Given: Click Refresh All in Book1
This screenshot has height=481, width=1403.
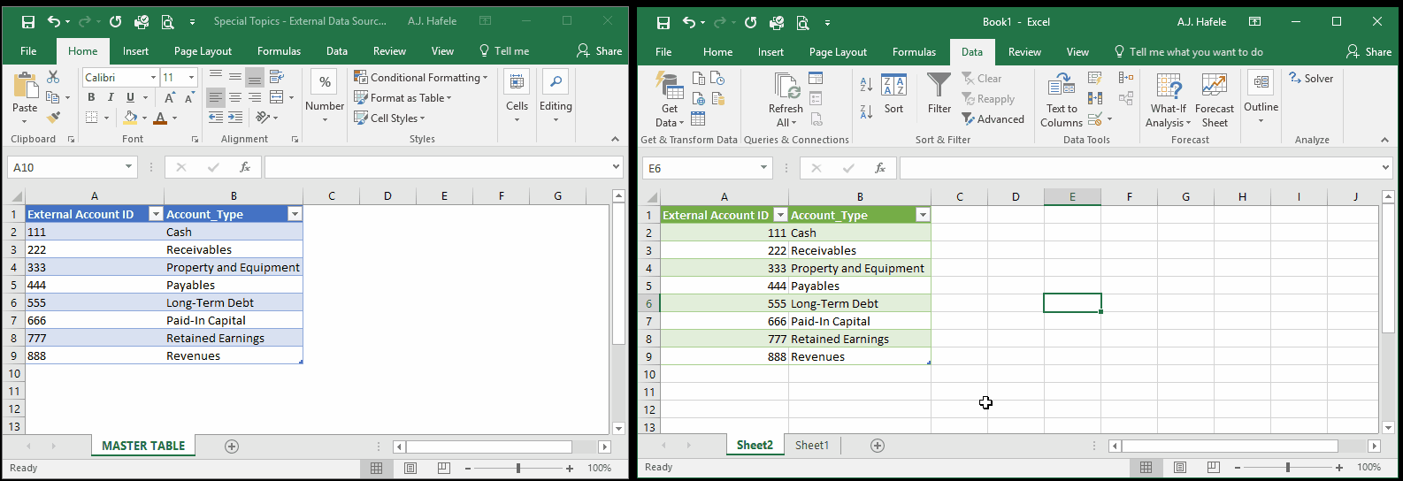Looking at the screenshot, I should point(786,99).
